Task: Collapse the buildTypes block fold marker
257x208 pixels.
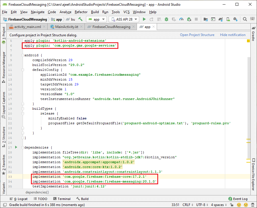Action: 23,109
